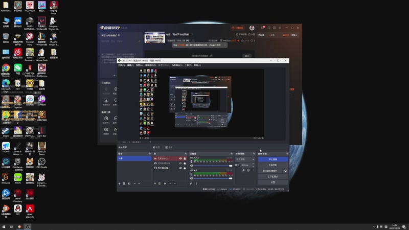409x230 pixels.
Task: Open options menu of first mixer channel
Action: (x=192, y=162)
